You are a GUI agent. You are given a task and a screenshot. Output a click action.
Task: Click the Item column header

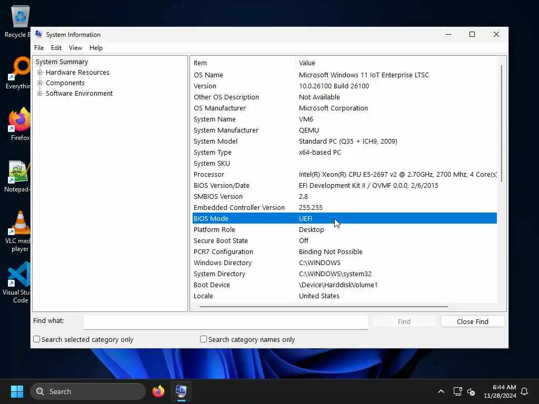243,63
